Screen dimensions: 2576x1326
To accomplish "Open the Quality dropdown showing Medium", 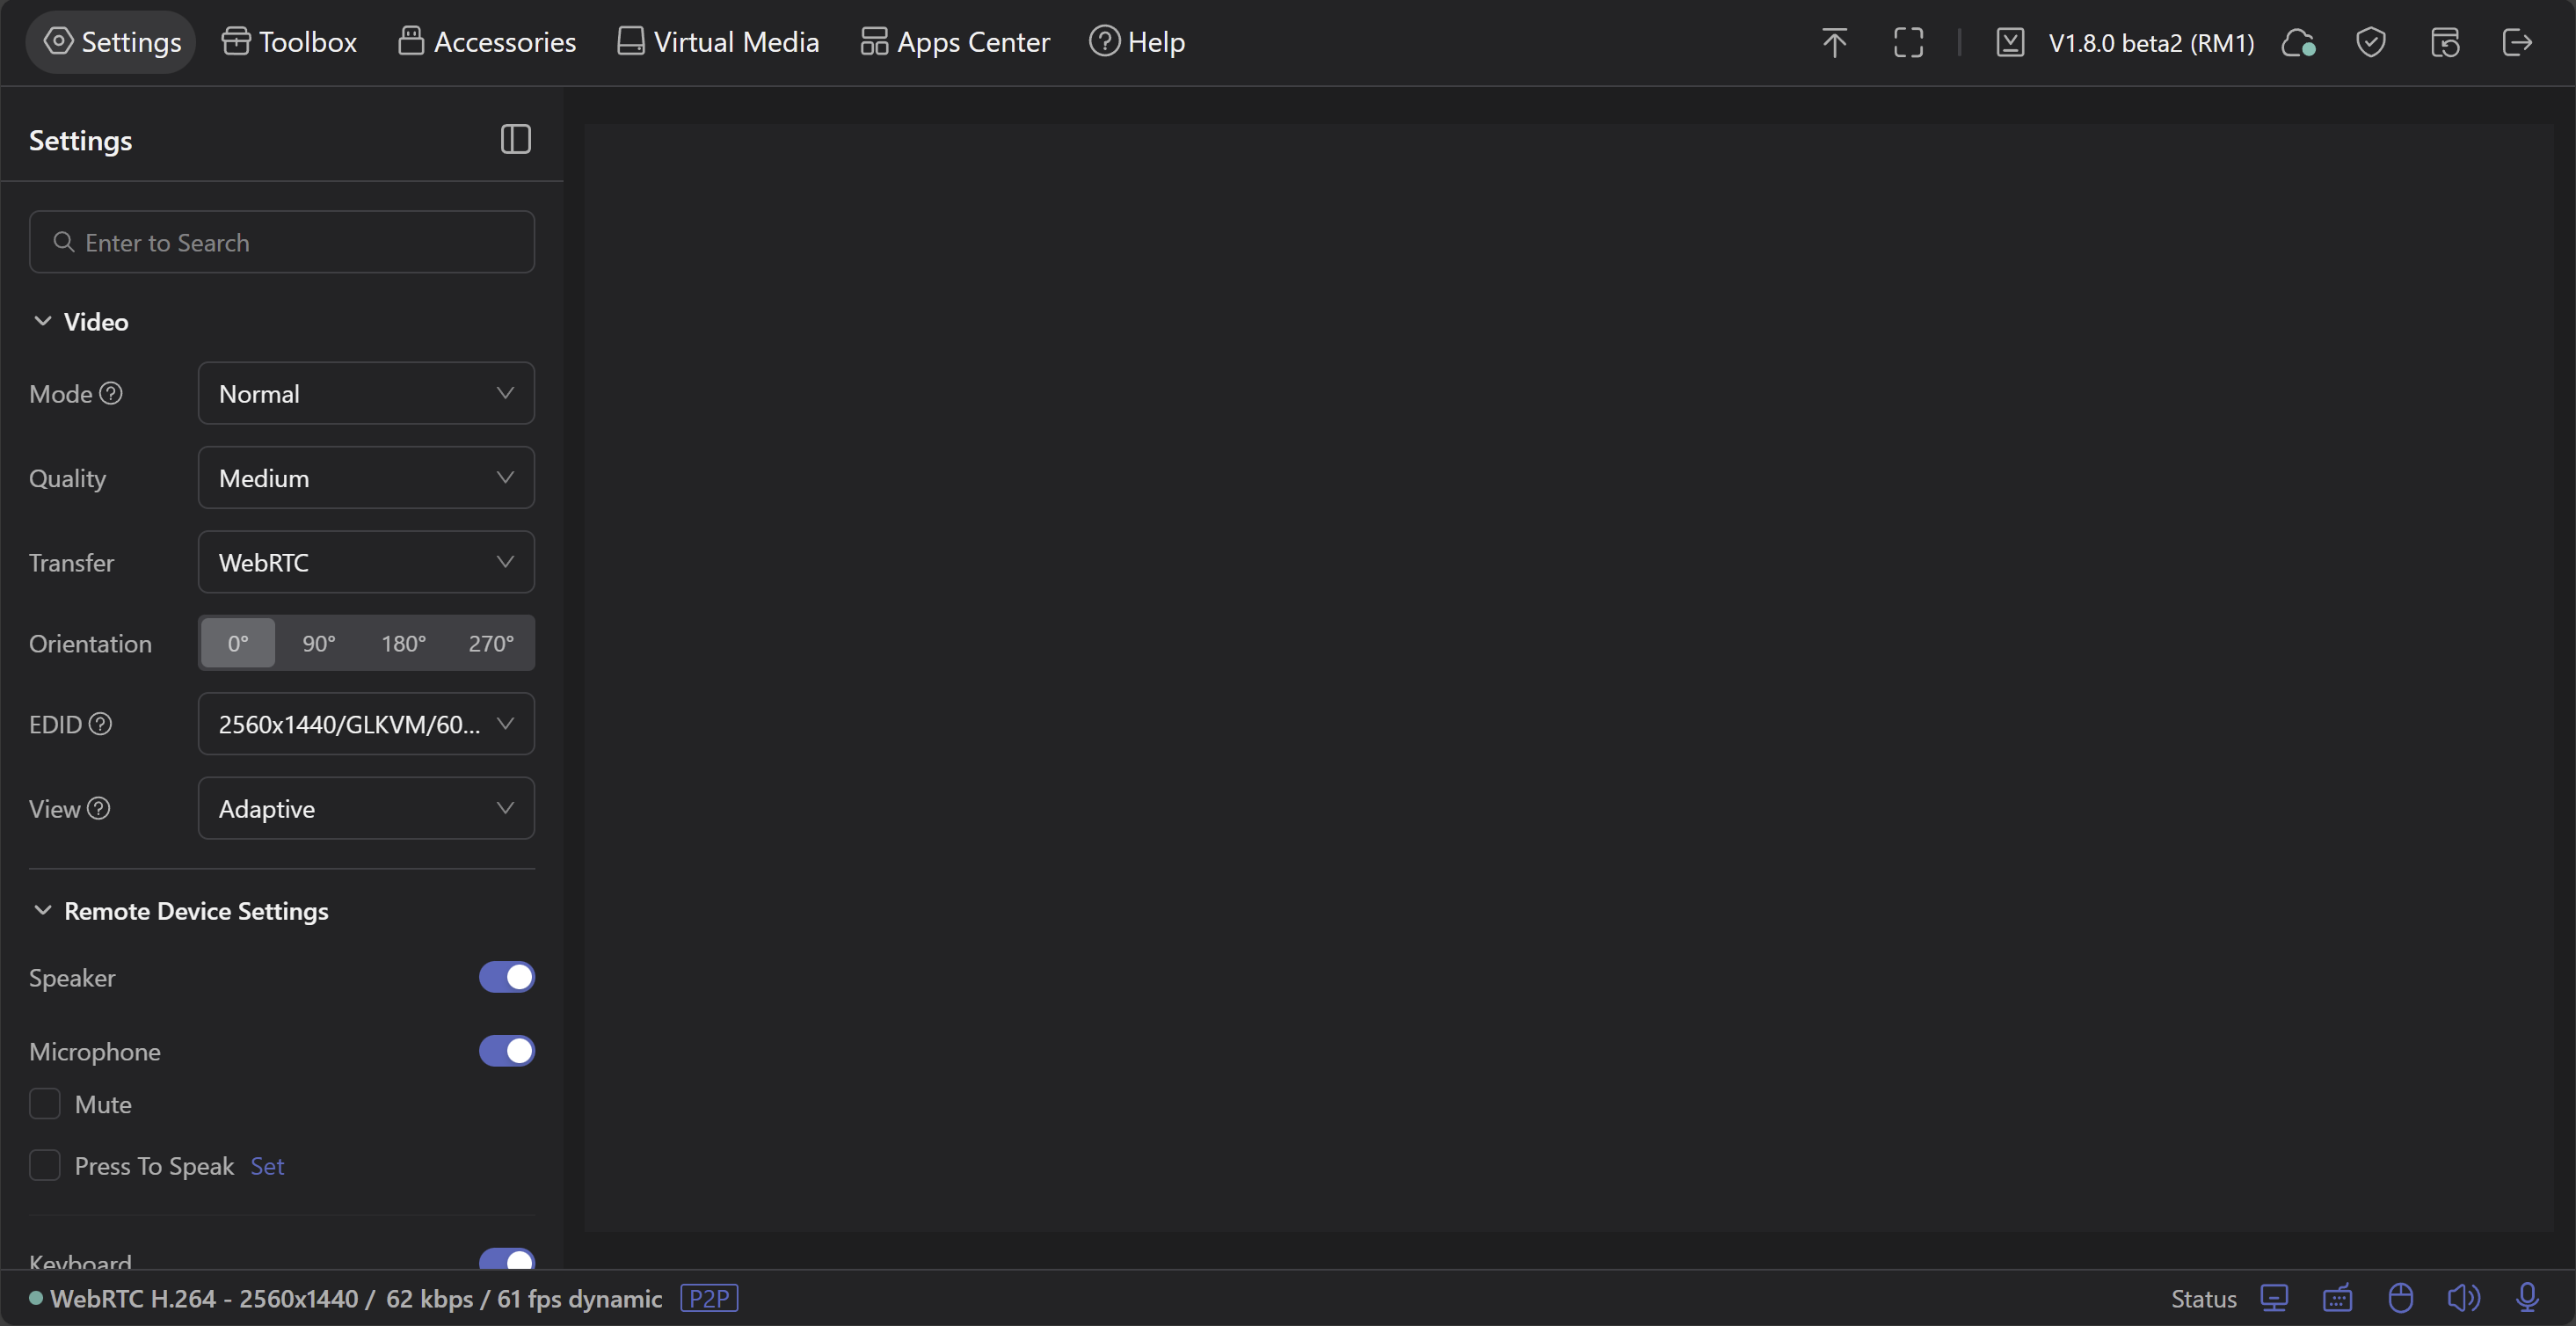I will [366, 478].
